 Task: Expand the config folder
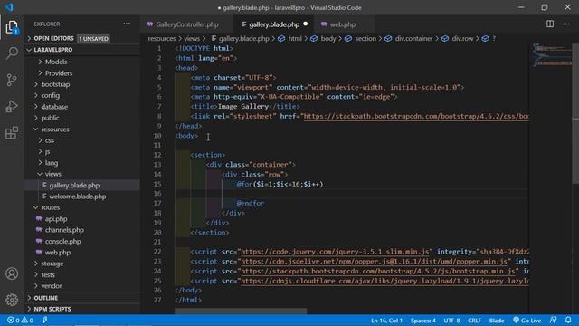(x=51, y=95)
